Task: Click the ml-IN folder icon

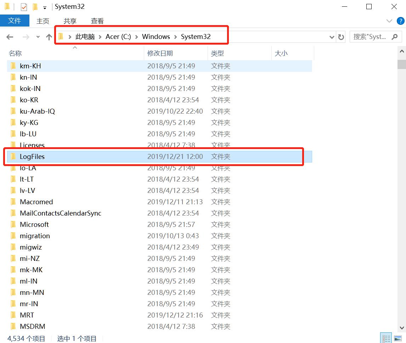Action: pos(13,281)
